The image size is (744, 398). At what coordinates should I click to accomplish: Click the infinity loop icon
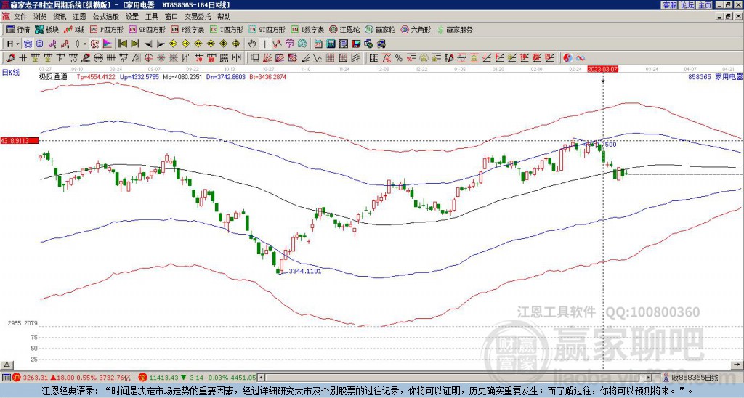[x=581, y=58]
